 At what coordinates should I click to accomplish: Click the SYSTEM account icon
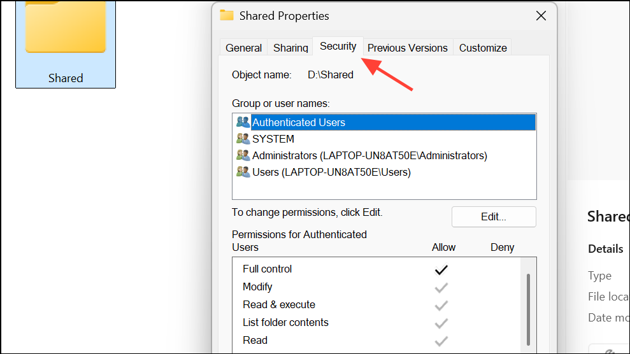point(243,139)
